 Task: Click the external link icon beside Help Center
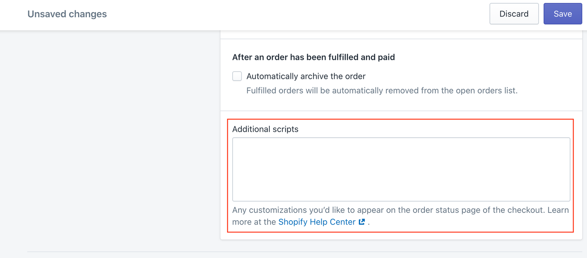tap(362, 222)
